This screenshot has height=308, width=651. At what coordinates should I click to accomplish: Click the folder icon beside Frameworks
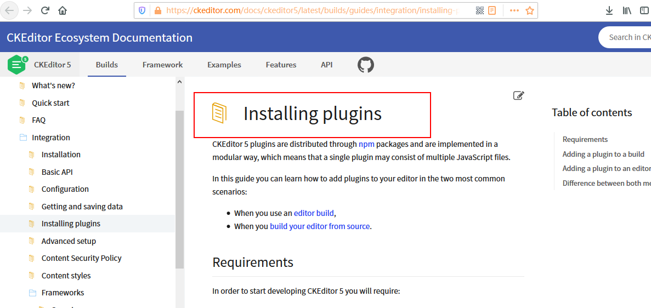33,293
